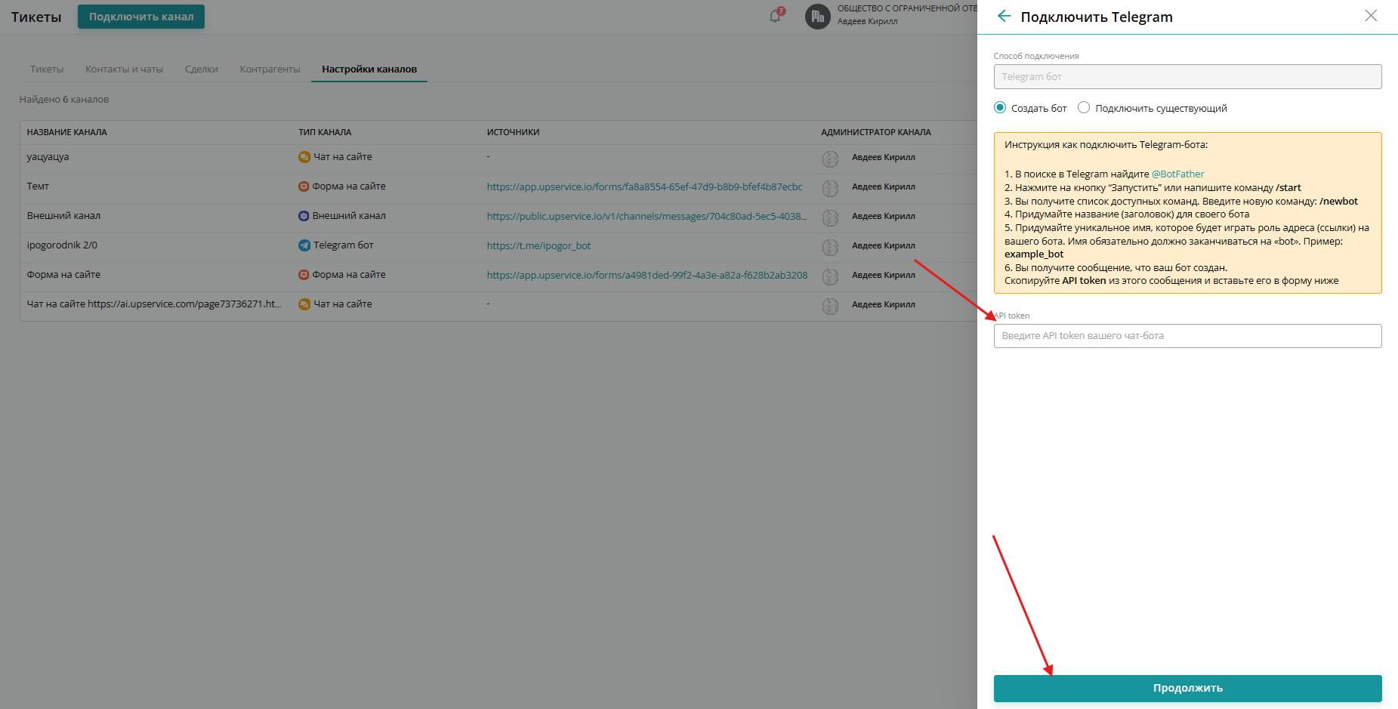Select the Темт channel name
The height and width of the screenshot is (709, 1398).
(38, 186)
